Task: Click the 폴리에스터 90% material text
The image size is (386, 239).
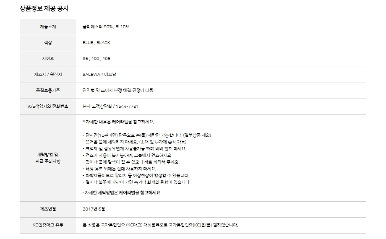Action: click(106, 27)
